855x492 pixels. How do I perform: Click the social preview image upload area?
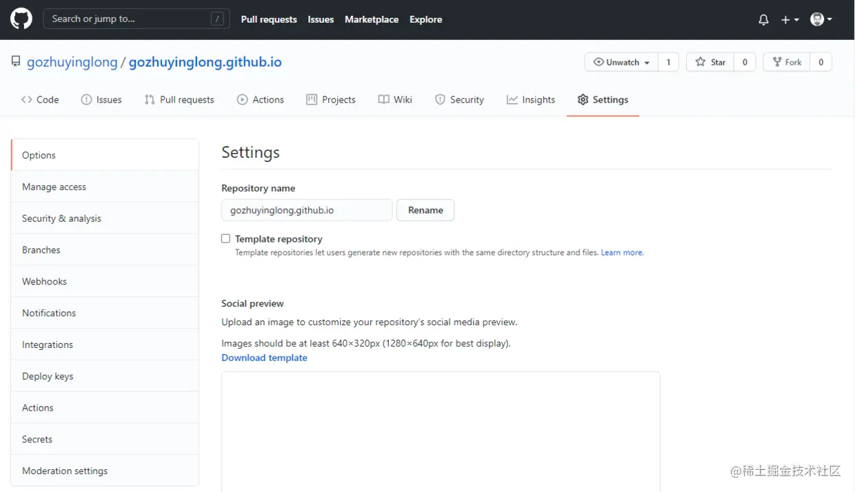click(x=441, y=432)
